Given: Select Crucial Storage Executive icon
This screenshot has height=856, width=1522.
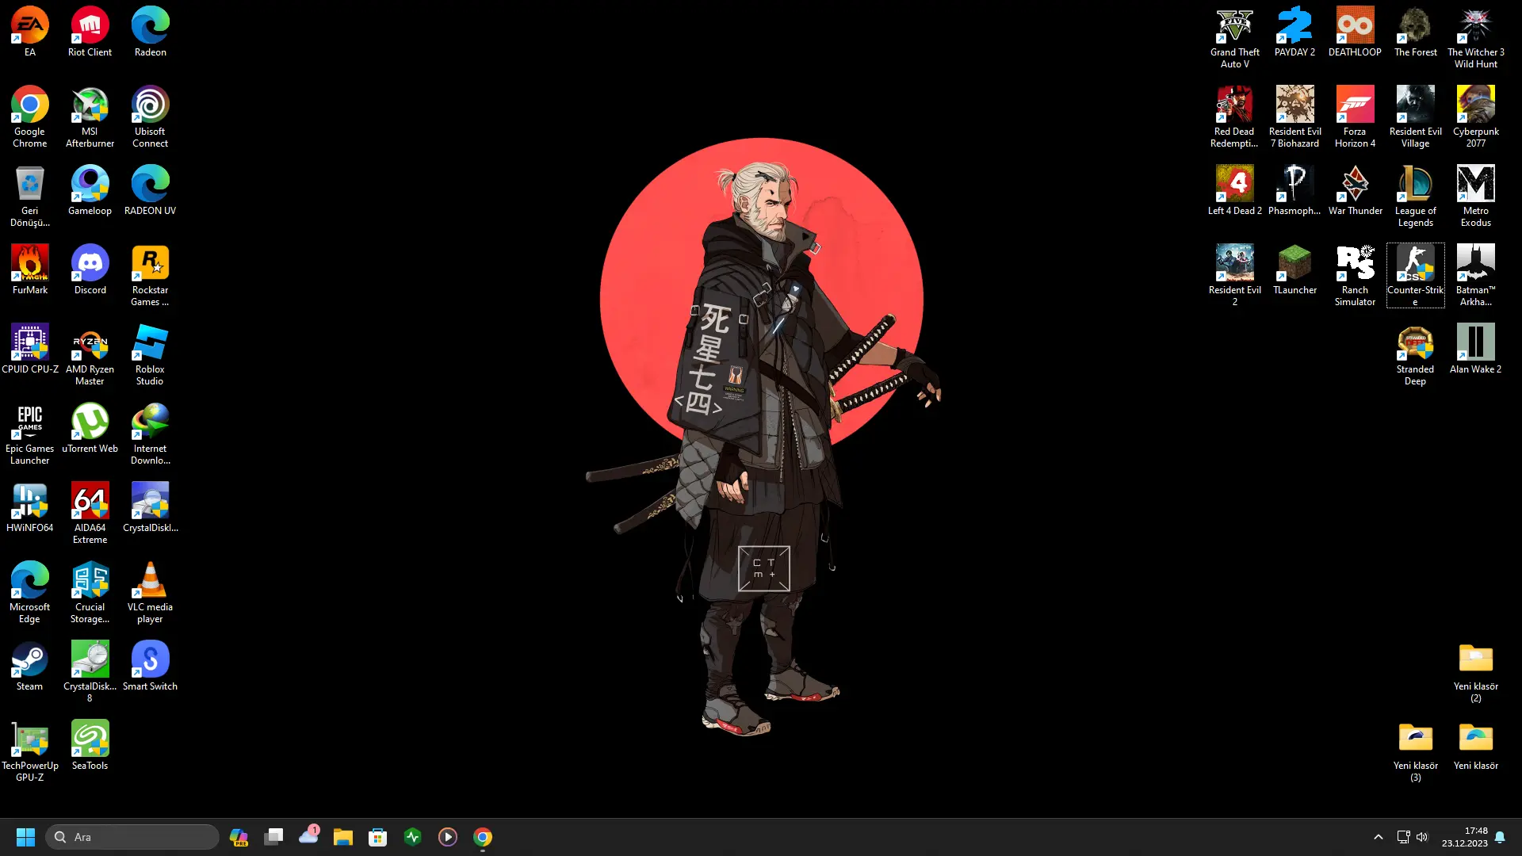Looking at the screenshot, I should tap(90, 592).
